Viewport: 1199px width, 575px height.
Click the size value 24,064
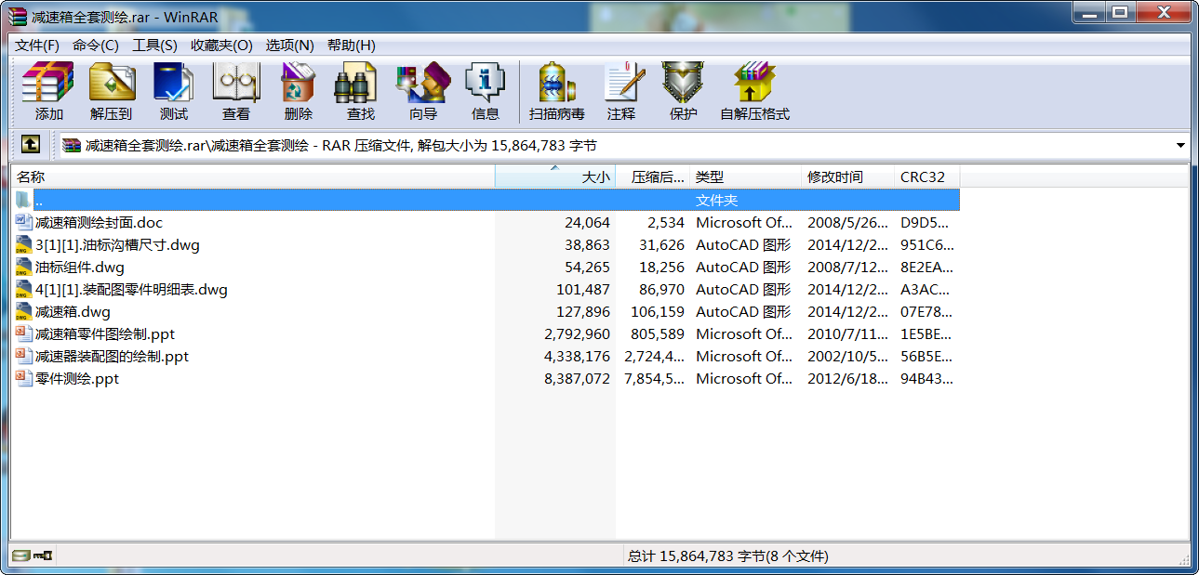tap(587, 222)
